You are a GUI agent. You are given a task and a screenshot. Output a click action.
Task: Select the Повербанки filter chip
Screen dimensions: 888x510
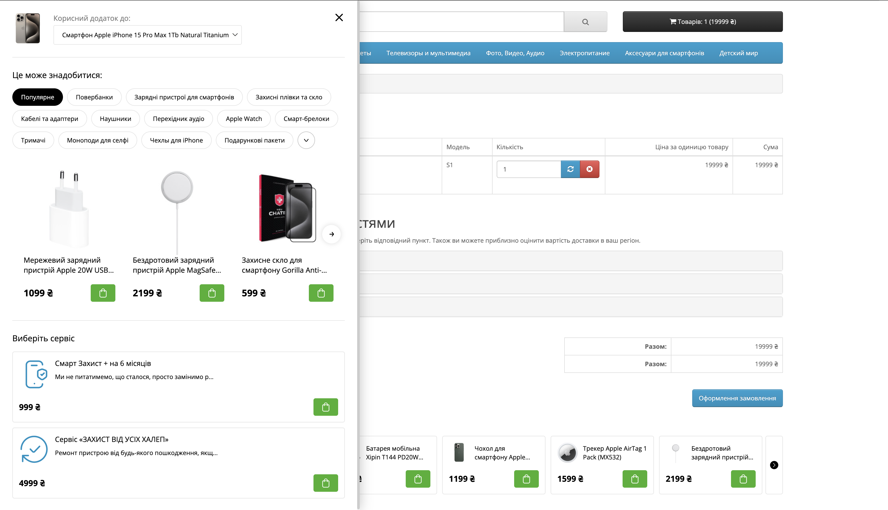(94, 97)
